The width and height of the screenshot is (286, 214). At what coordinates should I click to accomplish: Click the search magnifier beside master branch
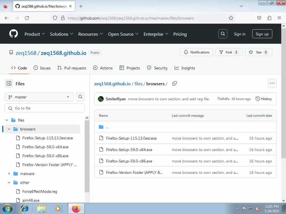[80, 97]
